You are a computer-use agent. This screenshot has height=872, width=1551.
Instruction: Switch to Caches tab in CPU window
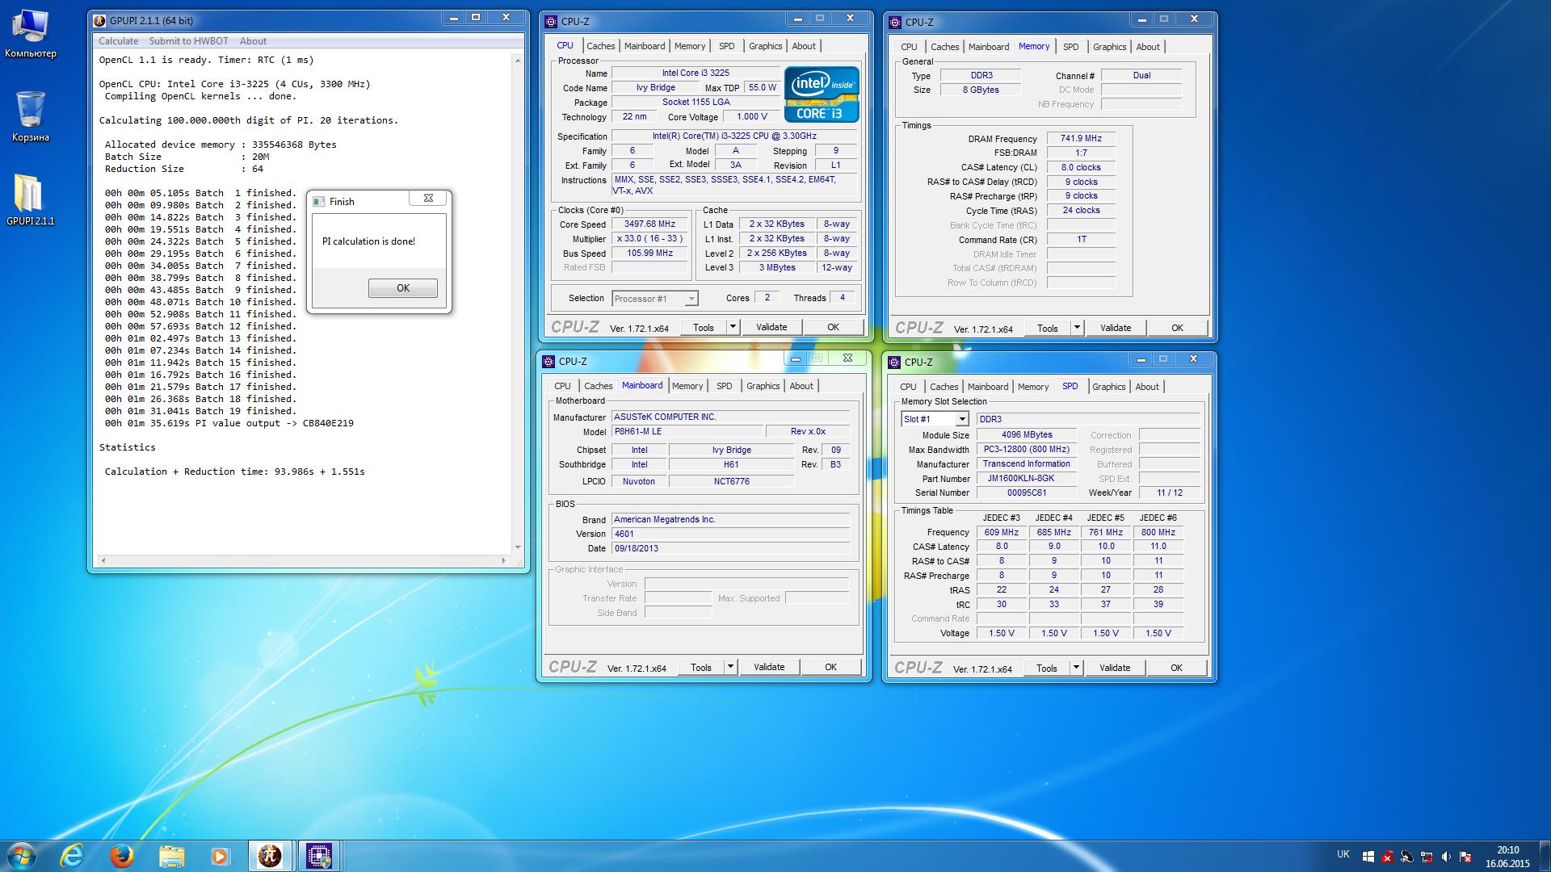coord(600,46)
